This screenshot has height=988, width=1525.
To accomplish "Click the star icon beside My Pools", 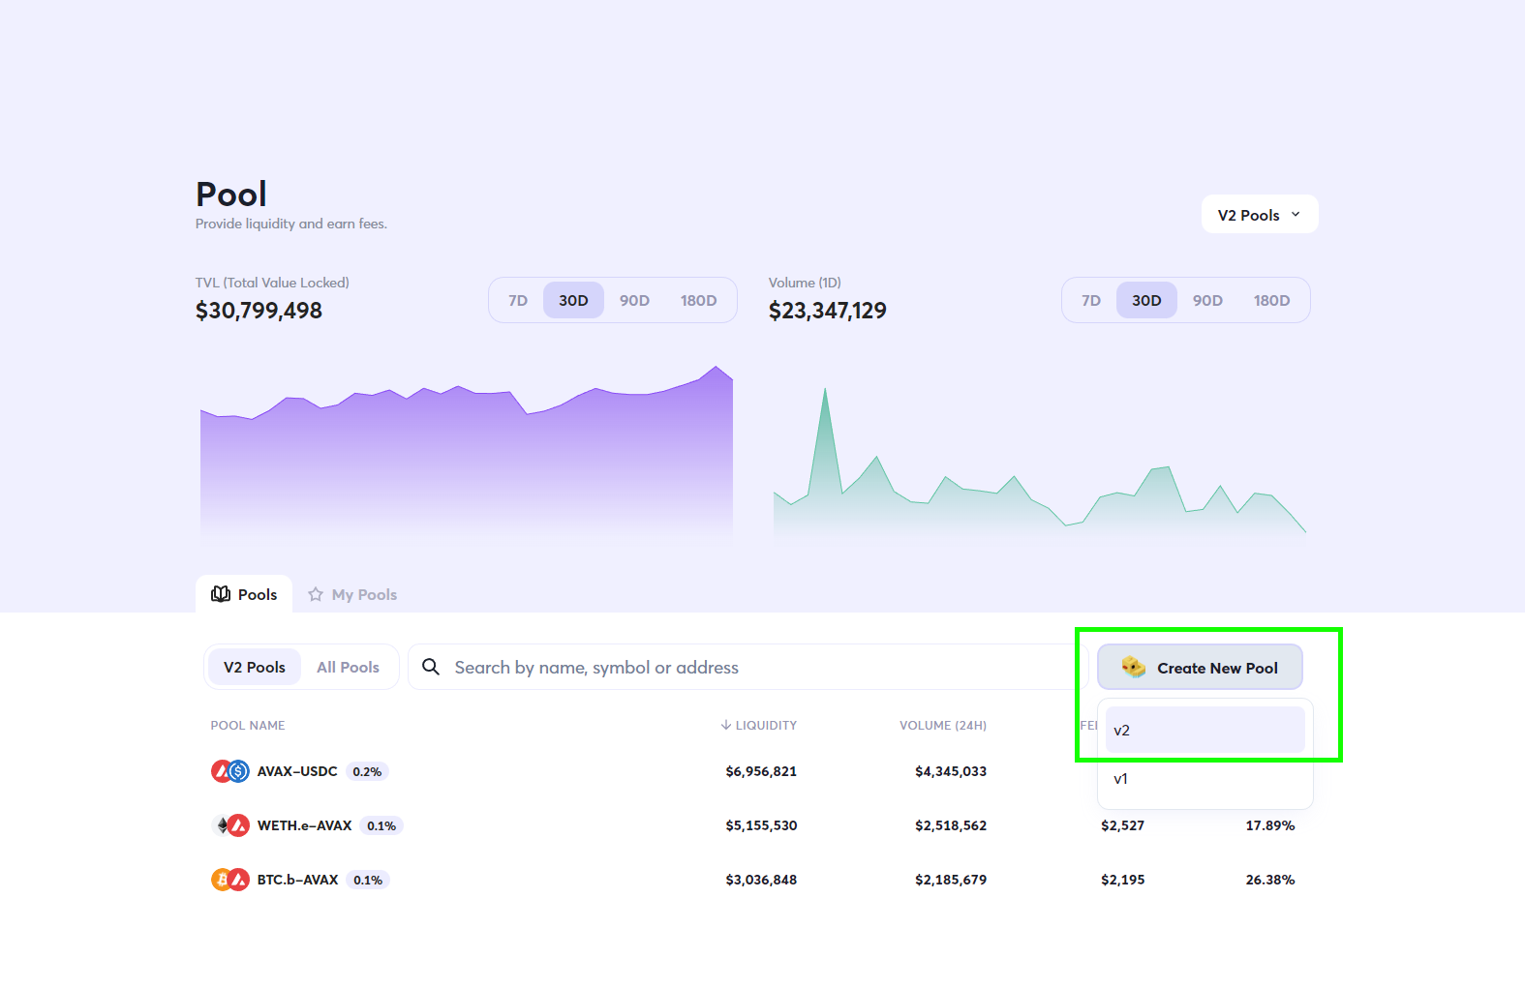I will tap(316, 594).
